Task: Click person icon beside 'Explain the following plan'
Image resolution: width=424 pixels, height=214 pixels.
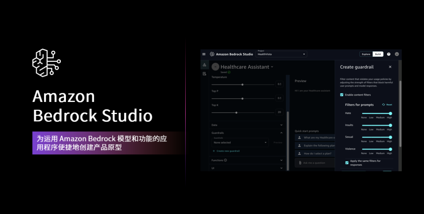Action: [x=299, y=145]
